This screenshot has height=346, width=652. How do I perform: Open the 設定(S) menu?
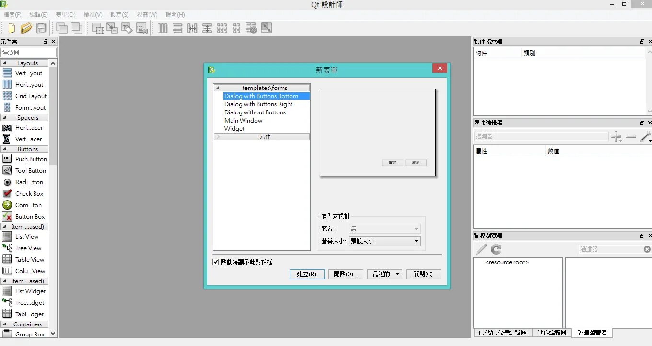(119, 15)
